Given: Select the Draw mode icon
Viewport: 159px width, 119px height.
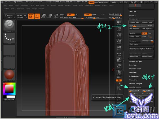Looking at the screenshot, I should pos(37,16).
